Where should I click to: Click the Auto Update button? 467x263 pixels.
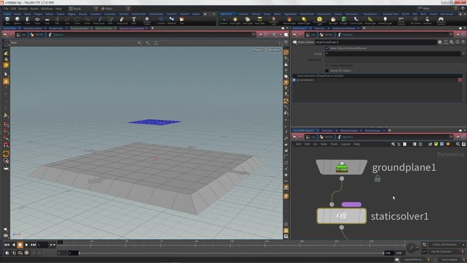449,260
